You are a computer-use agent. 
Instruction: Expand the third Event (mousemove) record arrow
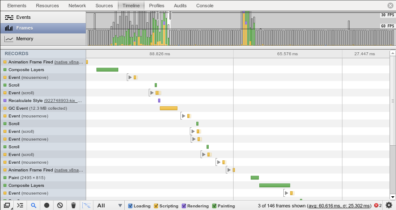tap(194, 139)
